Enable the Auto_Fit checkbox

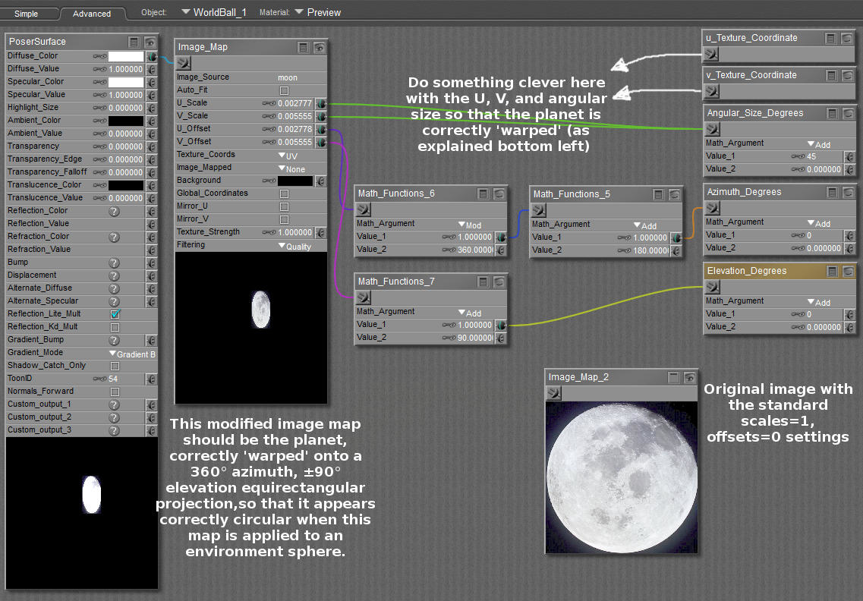click(x=285, y=90)
